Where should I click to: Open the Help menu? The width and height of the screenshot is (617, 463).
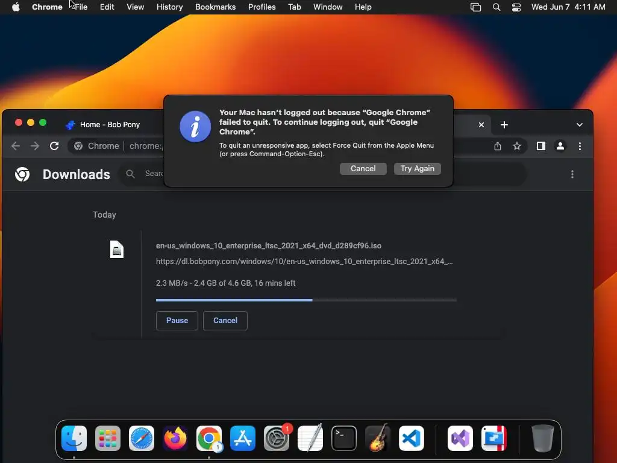tap(363, 7)
